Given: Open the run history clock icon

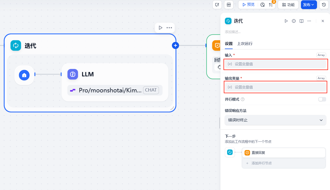Looking at the screenshot, I should point(263,5).
